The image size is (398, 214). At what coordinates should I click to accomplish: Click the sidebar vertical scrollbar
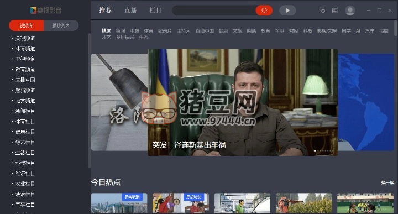click(89, 101)
